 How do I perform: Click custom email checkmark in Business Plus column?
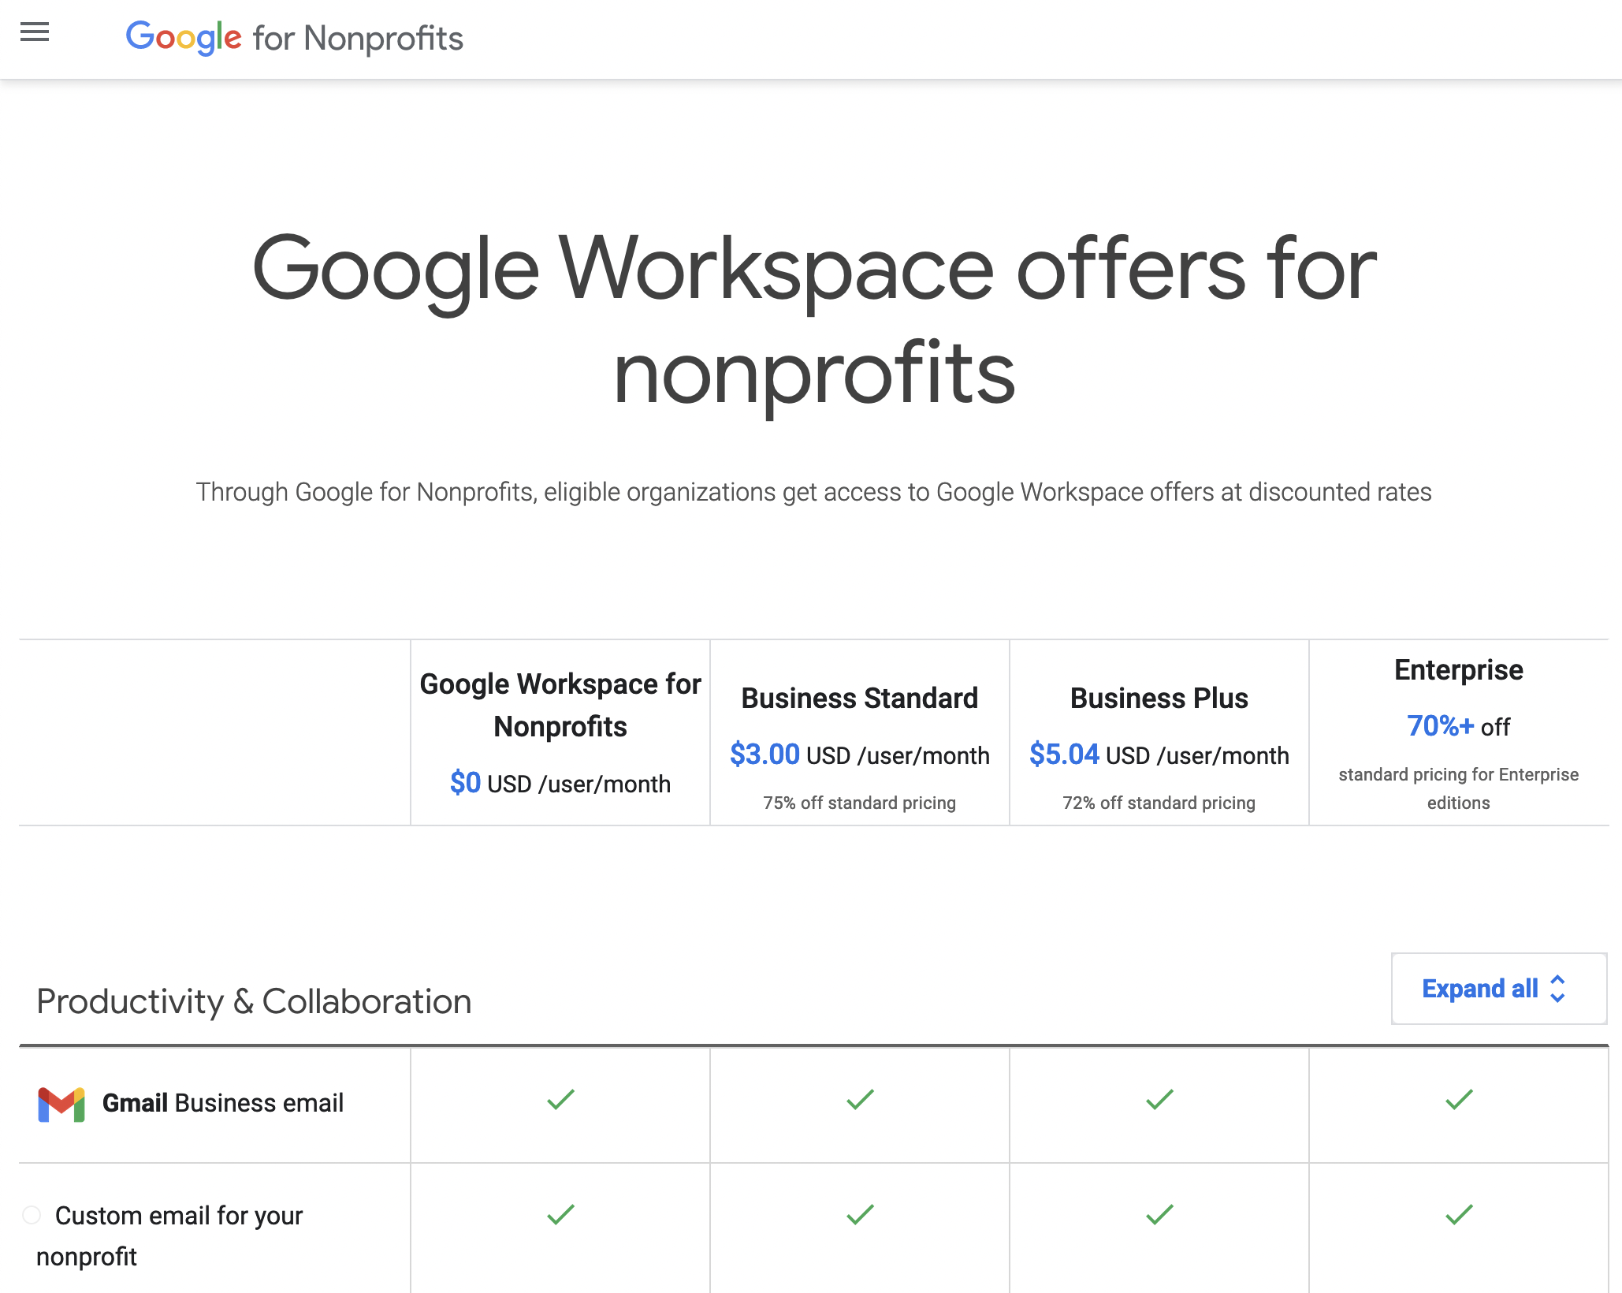point(1159,1214)
